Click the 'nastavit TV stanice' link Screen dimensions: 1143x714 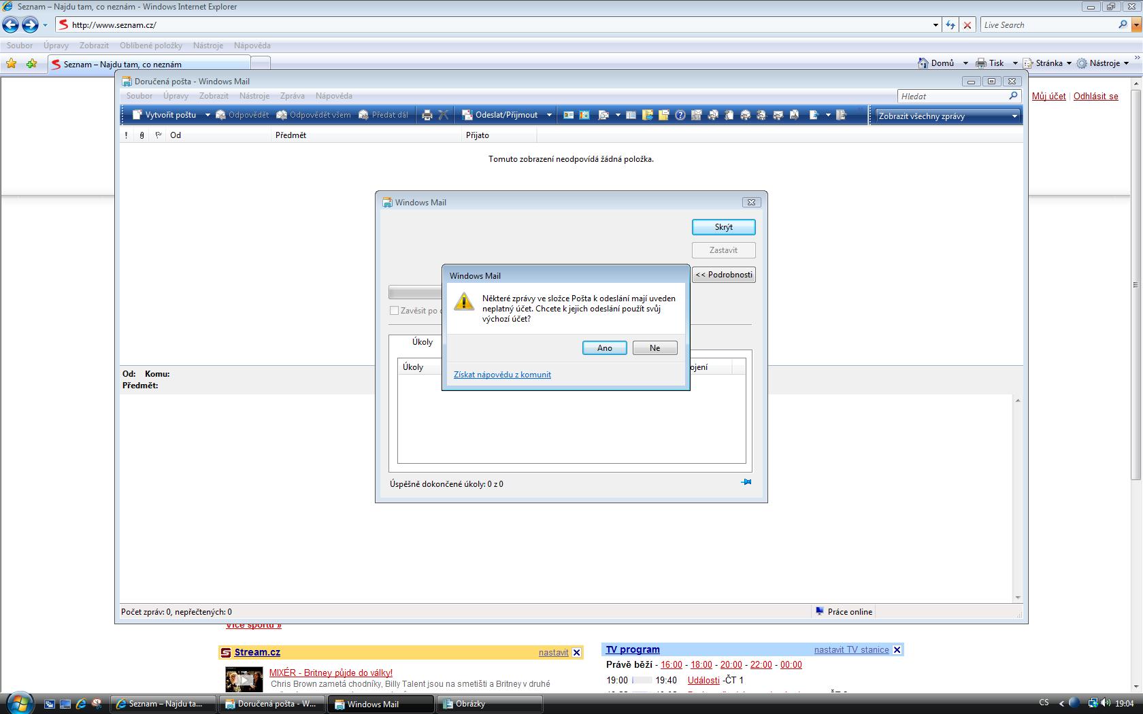[x=851, y=649]
